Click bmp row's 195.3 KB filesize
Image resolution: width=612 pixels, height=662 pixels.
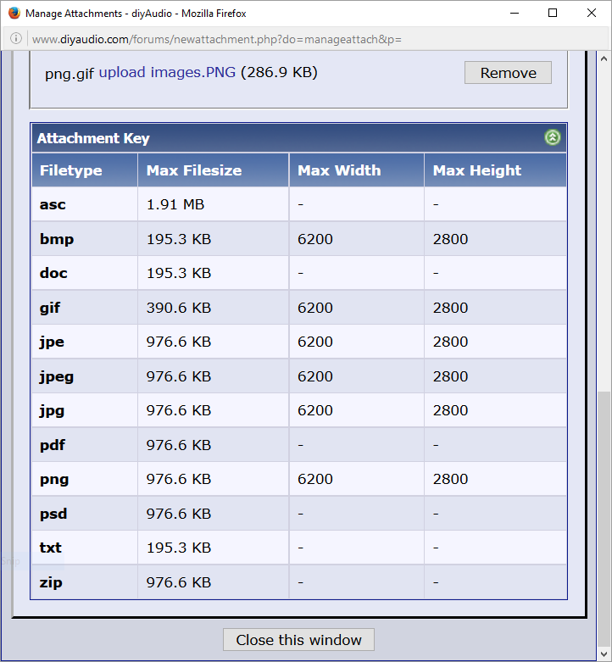tap(179, 239)
